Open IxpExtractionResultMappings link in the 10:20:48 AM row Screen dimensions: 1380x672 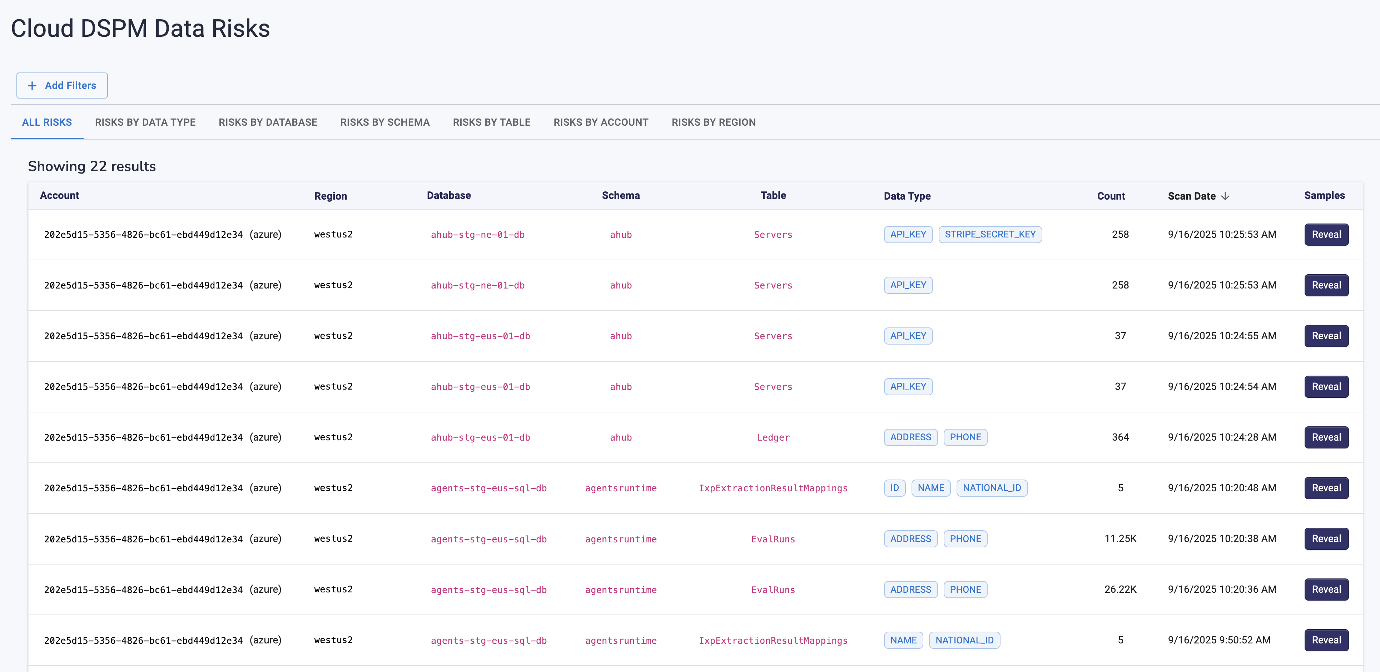(773, 488)
